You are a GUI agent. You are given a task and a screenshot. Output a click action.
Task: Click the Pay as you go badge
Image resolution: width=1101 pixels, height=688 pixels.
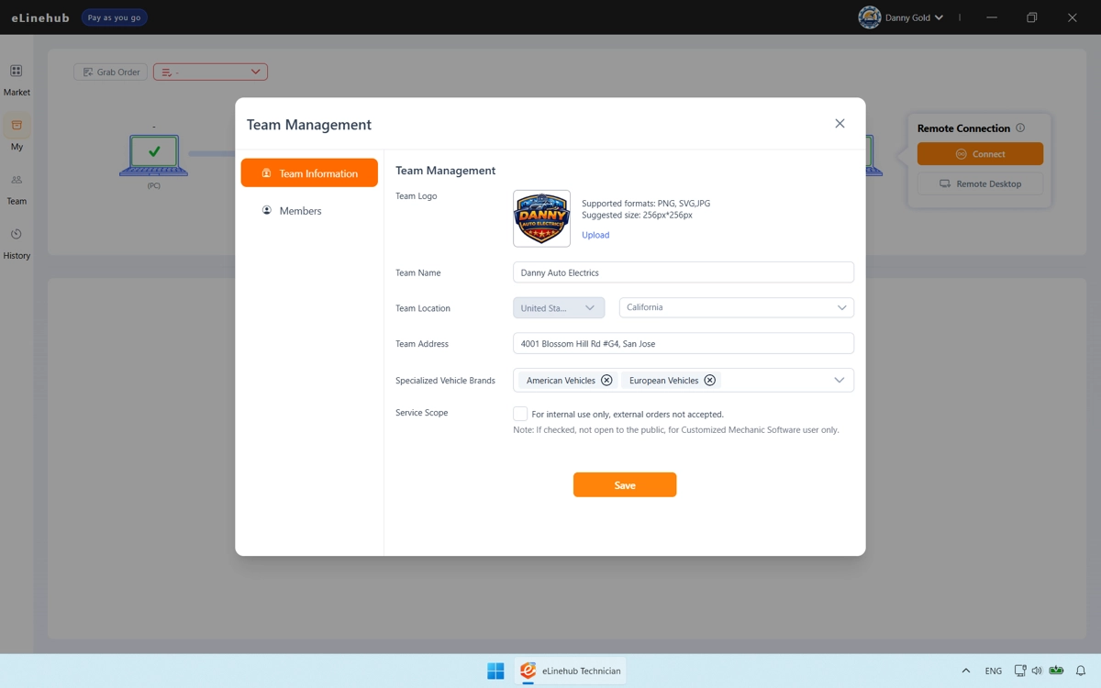(115, 17)
